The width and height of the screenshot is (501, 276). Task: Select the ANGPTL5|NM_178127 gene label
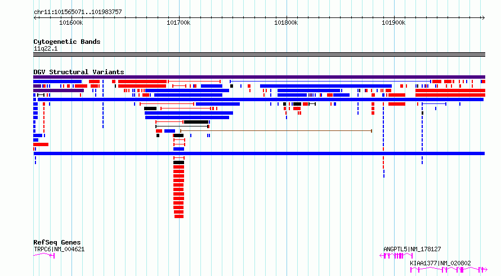pyautogui.click(x=412, y=249)
